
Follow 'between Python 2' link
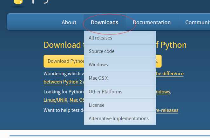click(x=64, y=82)
